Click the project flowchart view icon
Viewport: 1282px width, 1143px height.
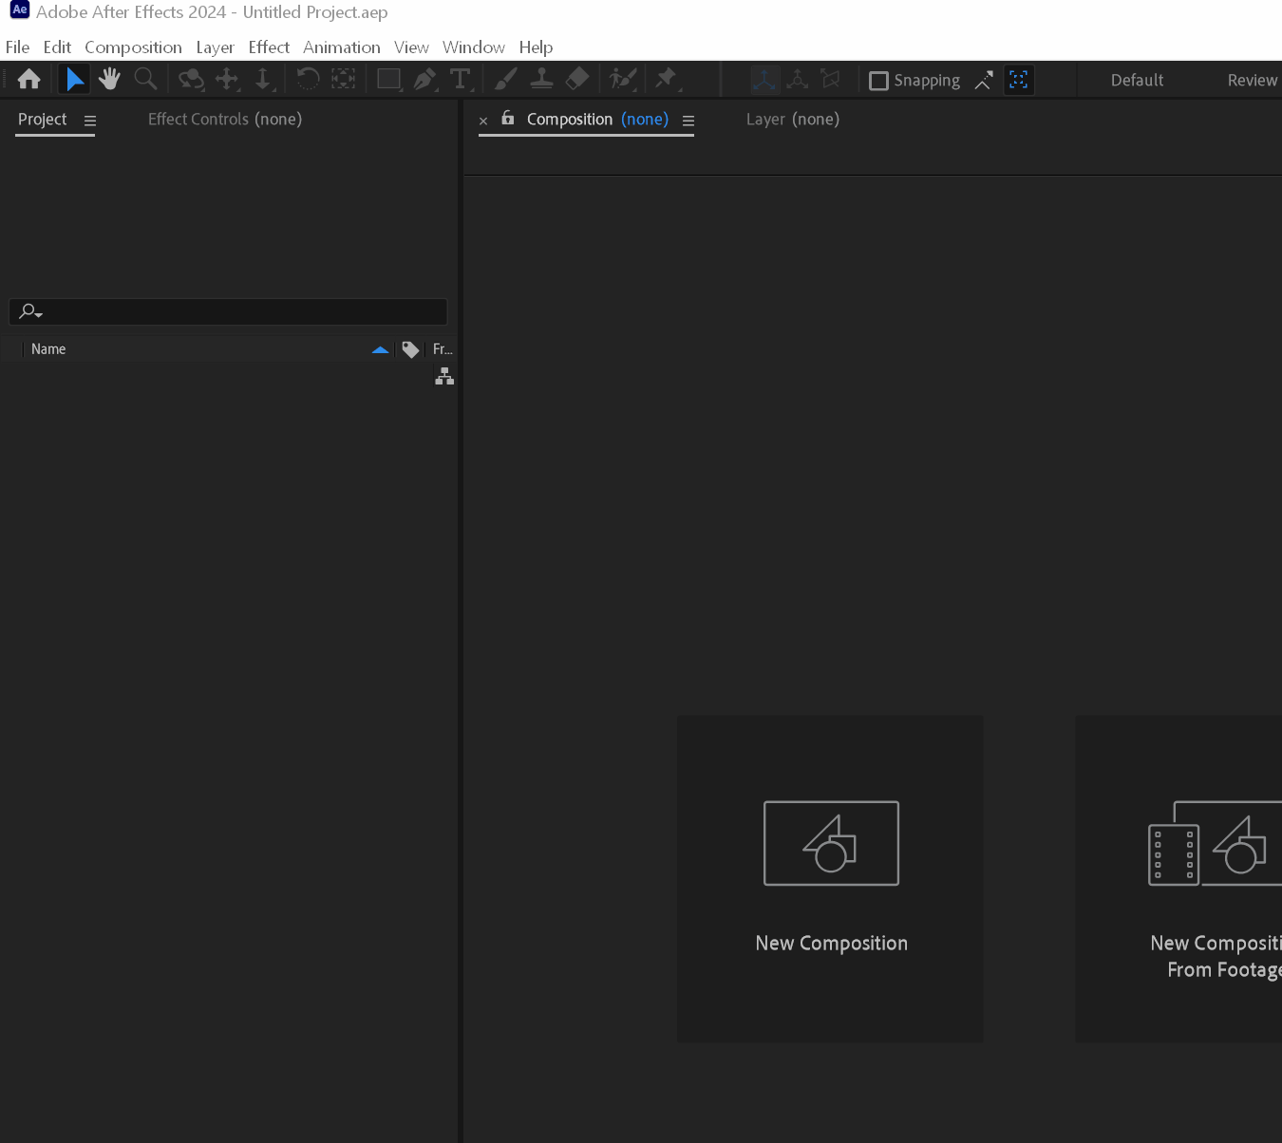tap(444, 377)
